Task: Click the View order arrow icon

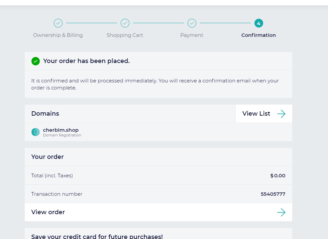Action: point(281,213)
